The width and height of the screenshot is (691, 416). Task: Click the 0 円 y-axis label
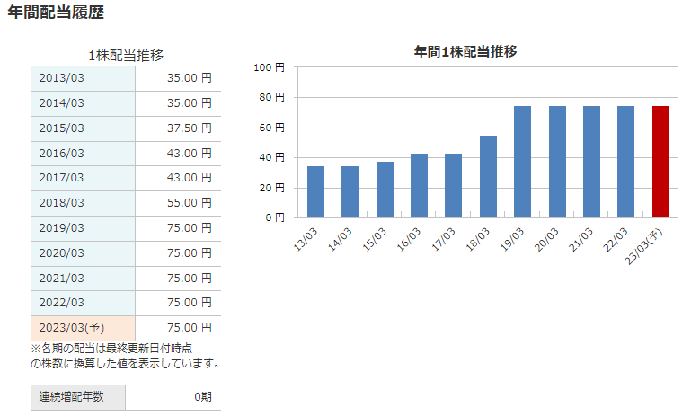pyautogui.click(x=275, y=217)
